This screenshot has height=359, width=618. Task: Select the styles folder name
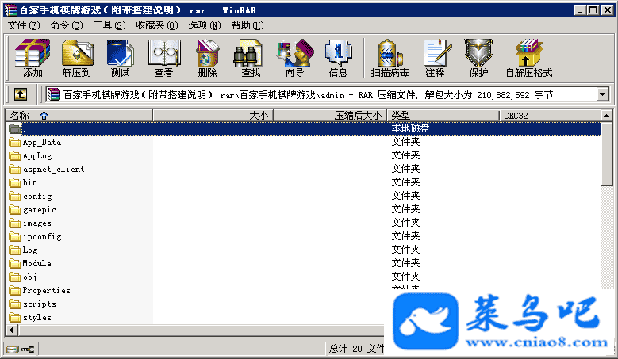[37, 317]
